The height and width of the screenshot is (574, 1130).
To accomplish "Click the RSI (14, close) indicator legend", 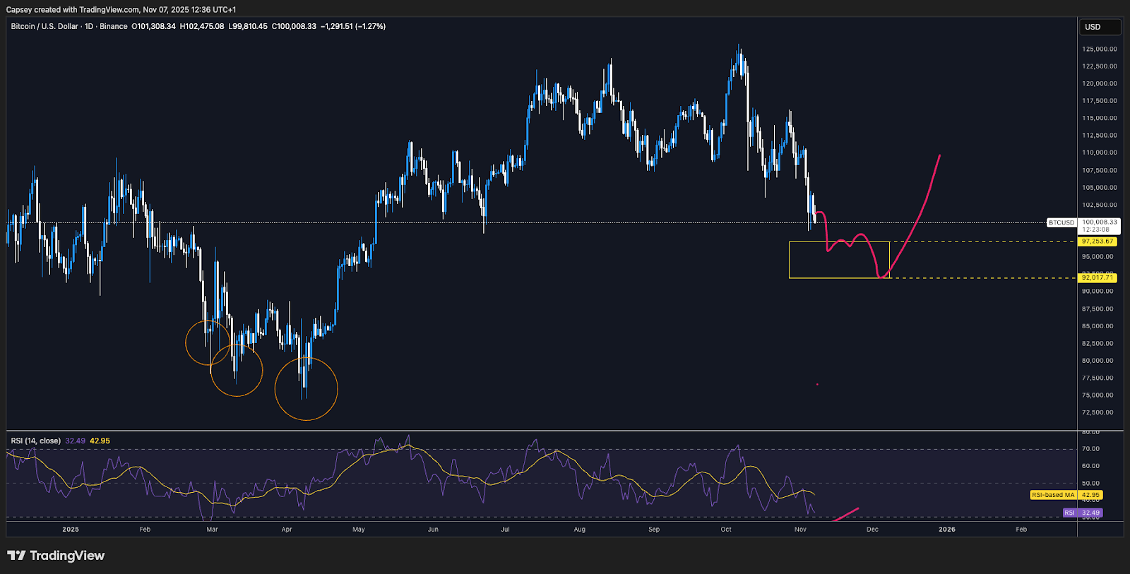I will tap(35, 441).
